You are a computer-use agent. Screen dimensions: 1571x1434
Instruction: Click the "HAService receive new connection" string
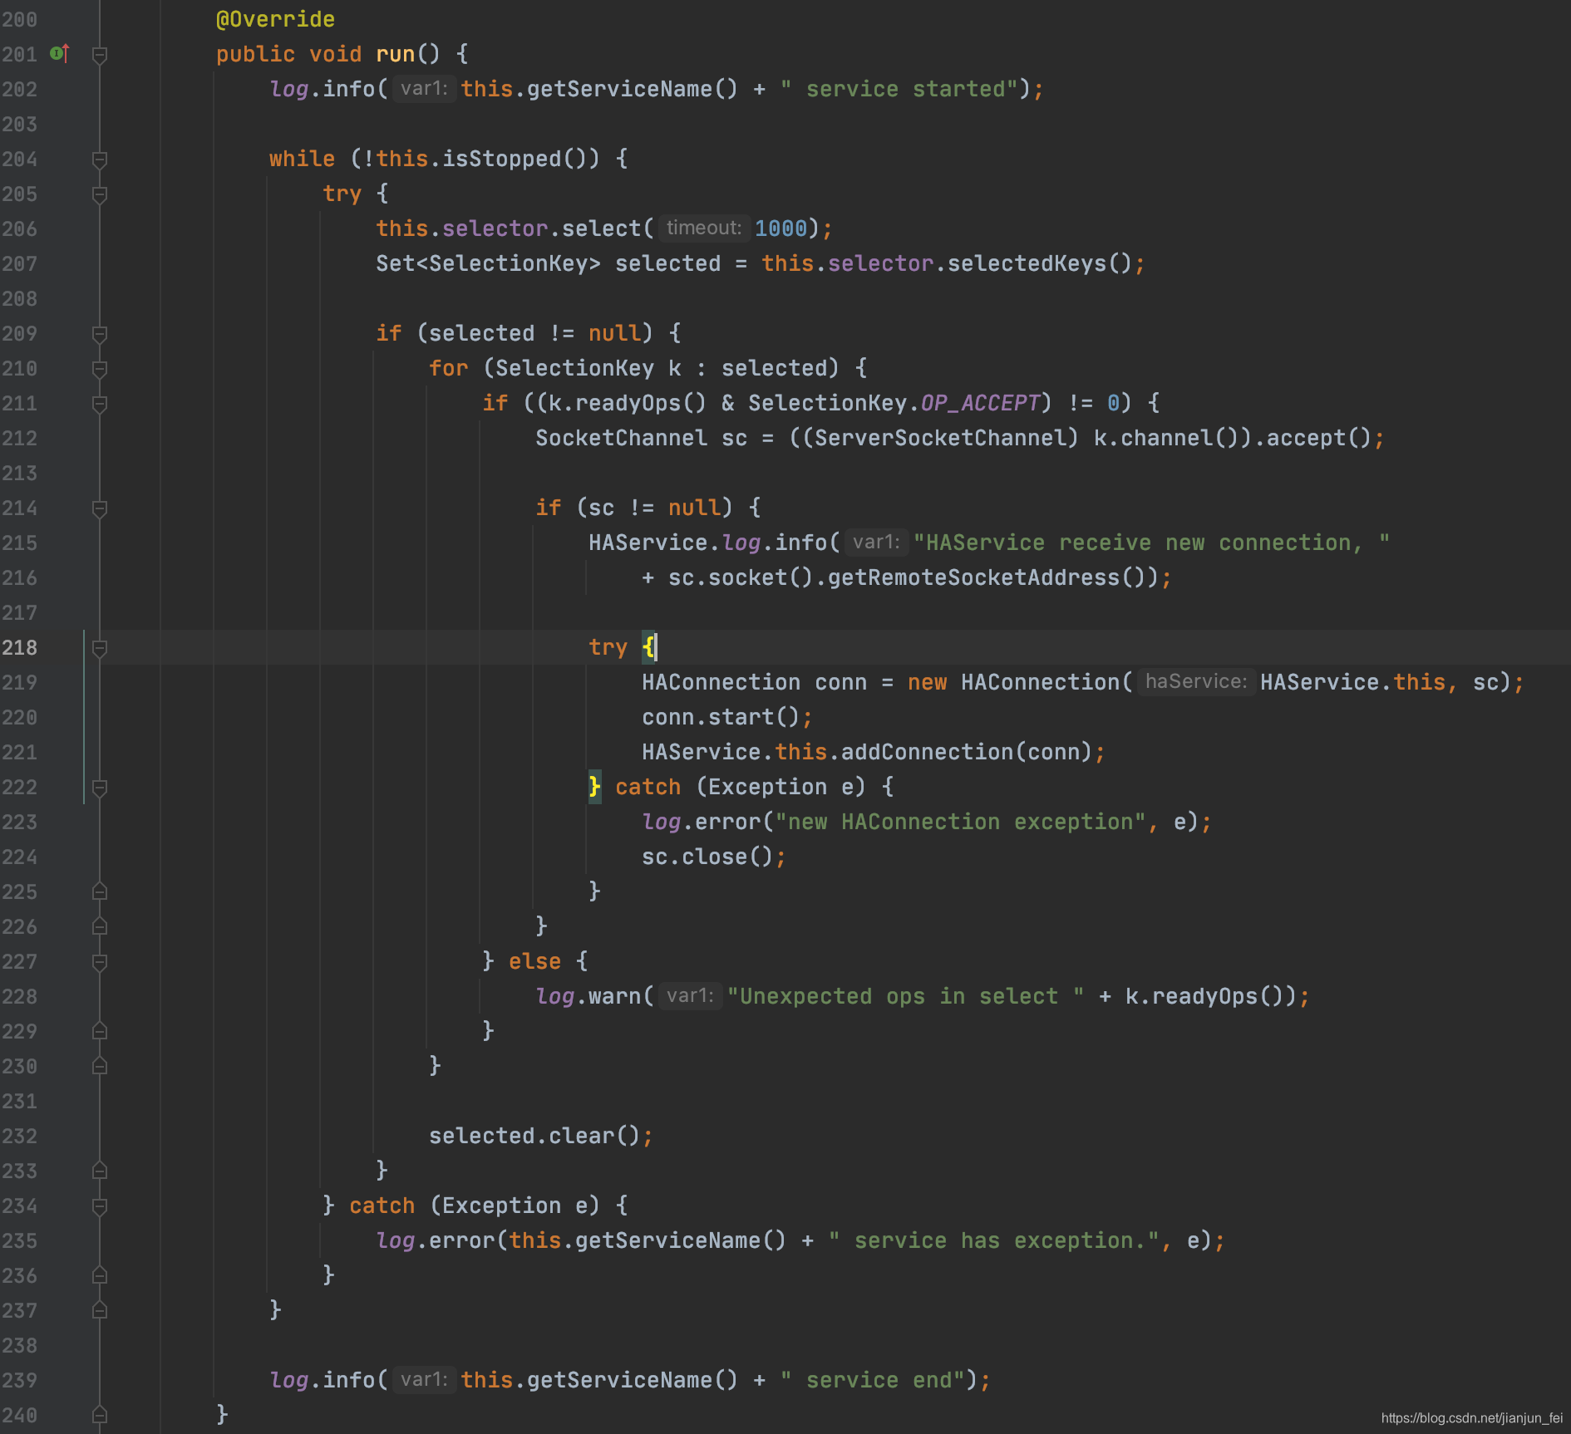point(1151,543)
